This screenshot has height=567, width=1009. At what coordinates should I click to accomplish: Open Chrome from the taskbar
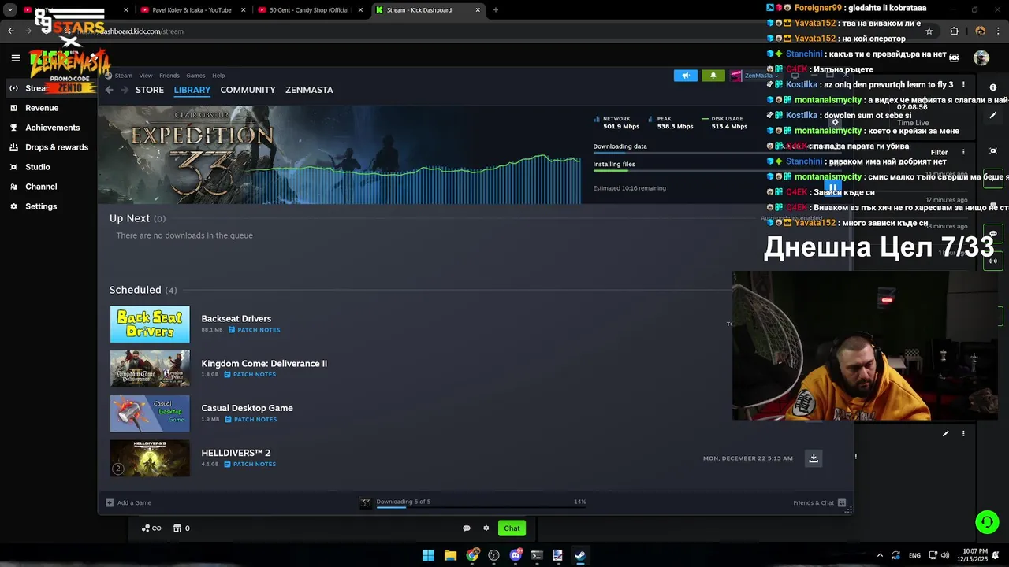pyautogui.click(x=472, y=555)
